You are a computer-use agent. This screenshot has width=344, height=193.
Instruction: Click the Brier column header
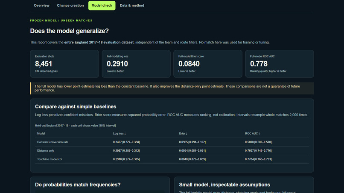pos(183,133)
